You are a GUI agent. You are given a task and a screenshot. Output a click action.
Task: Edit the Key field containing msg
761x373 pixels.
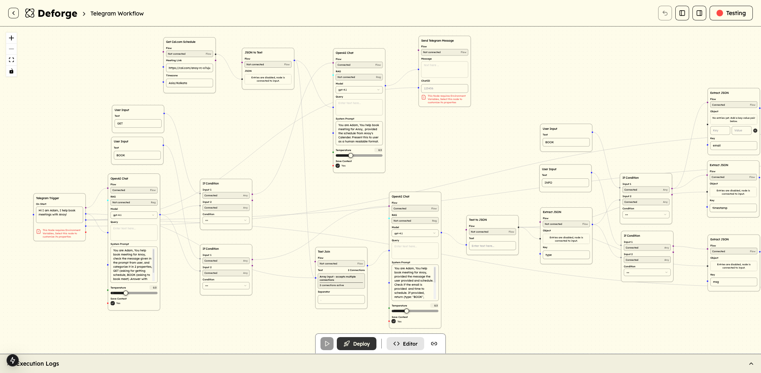(734, 282)
